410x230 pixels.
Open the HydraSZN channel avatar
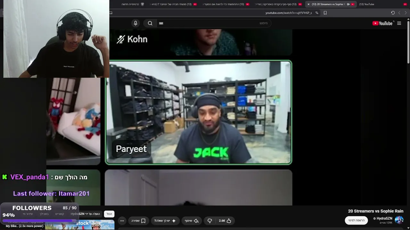399,220
